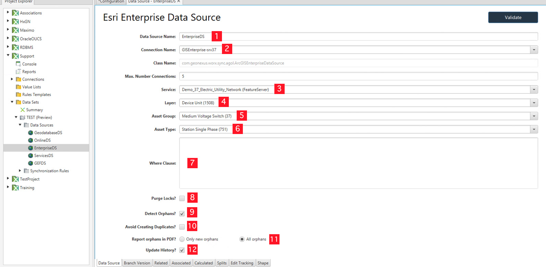Switch to the Branch Version tab
The width and height of the screenshot is (546, 267).
[x=137, y=263]
